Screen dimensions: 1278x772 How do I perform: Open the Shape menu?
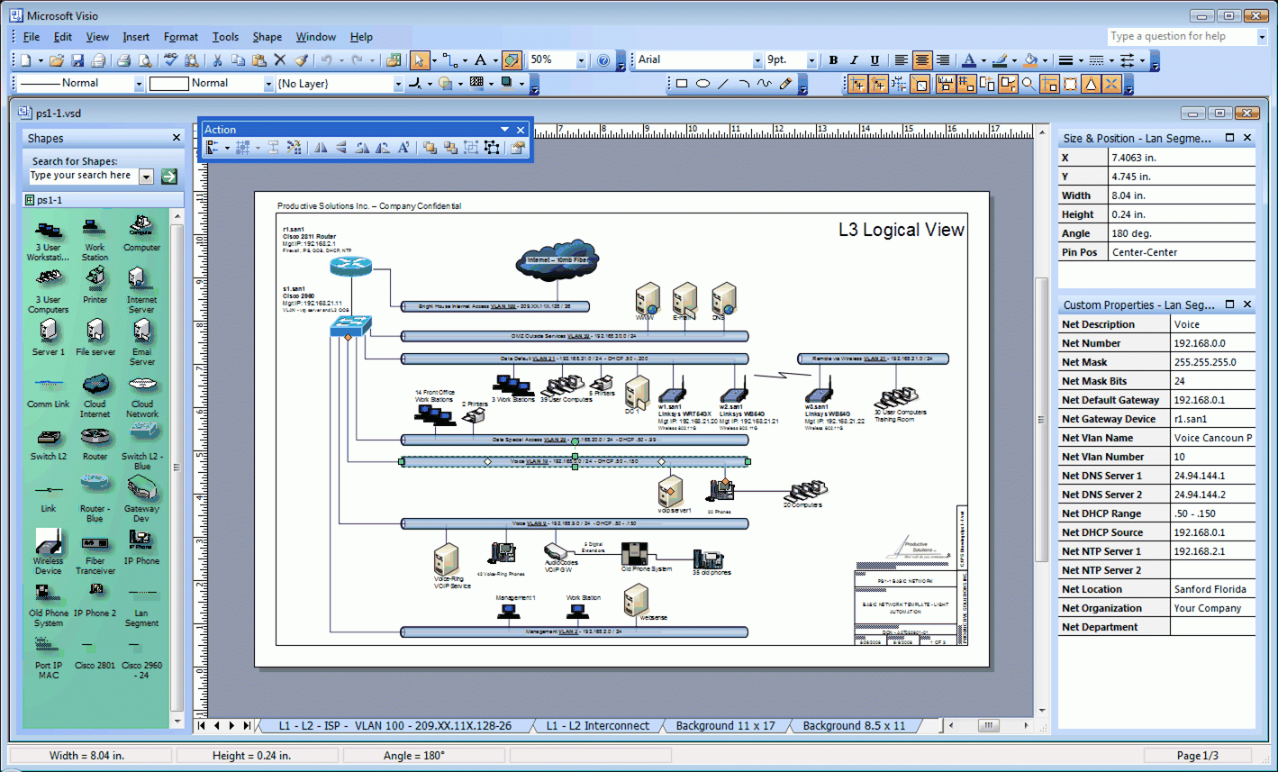pyautogui.click(x=267, y=37)
